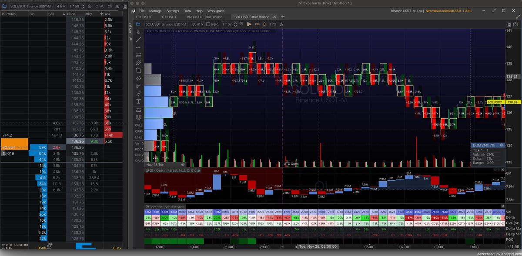Select the P-Profile column header
The height and width of the screenshot is (256, 522).
pos(14,14)
